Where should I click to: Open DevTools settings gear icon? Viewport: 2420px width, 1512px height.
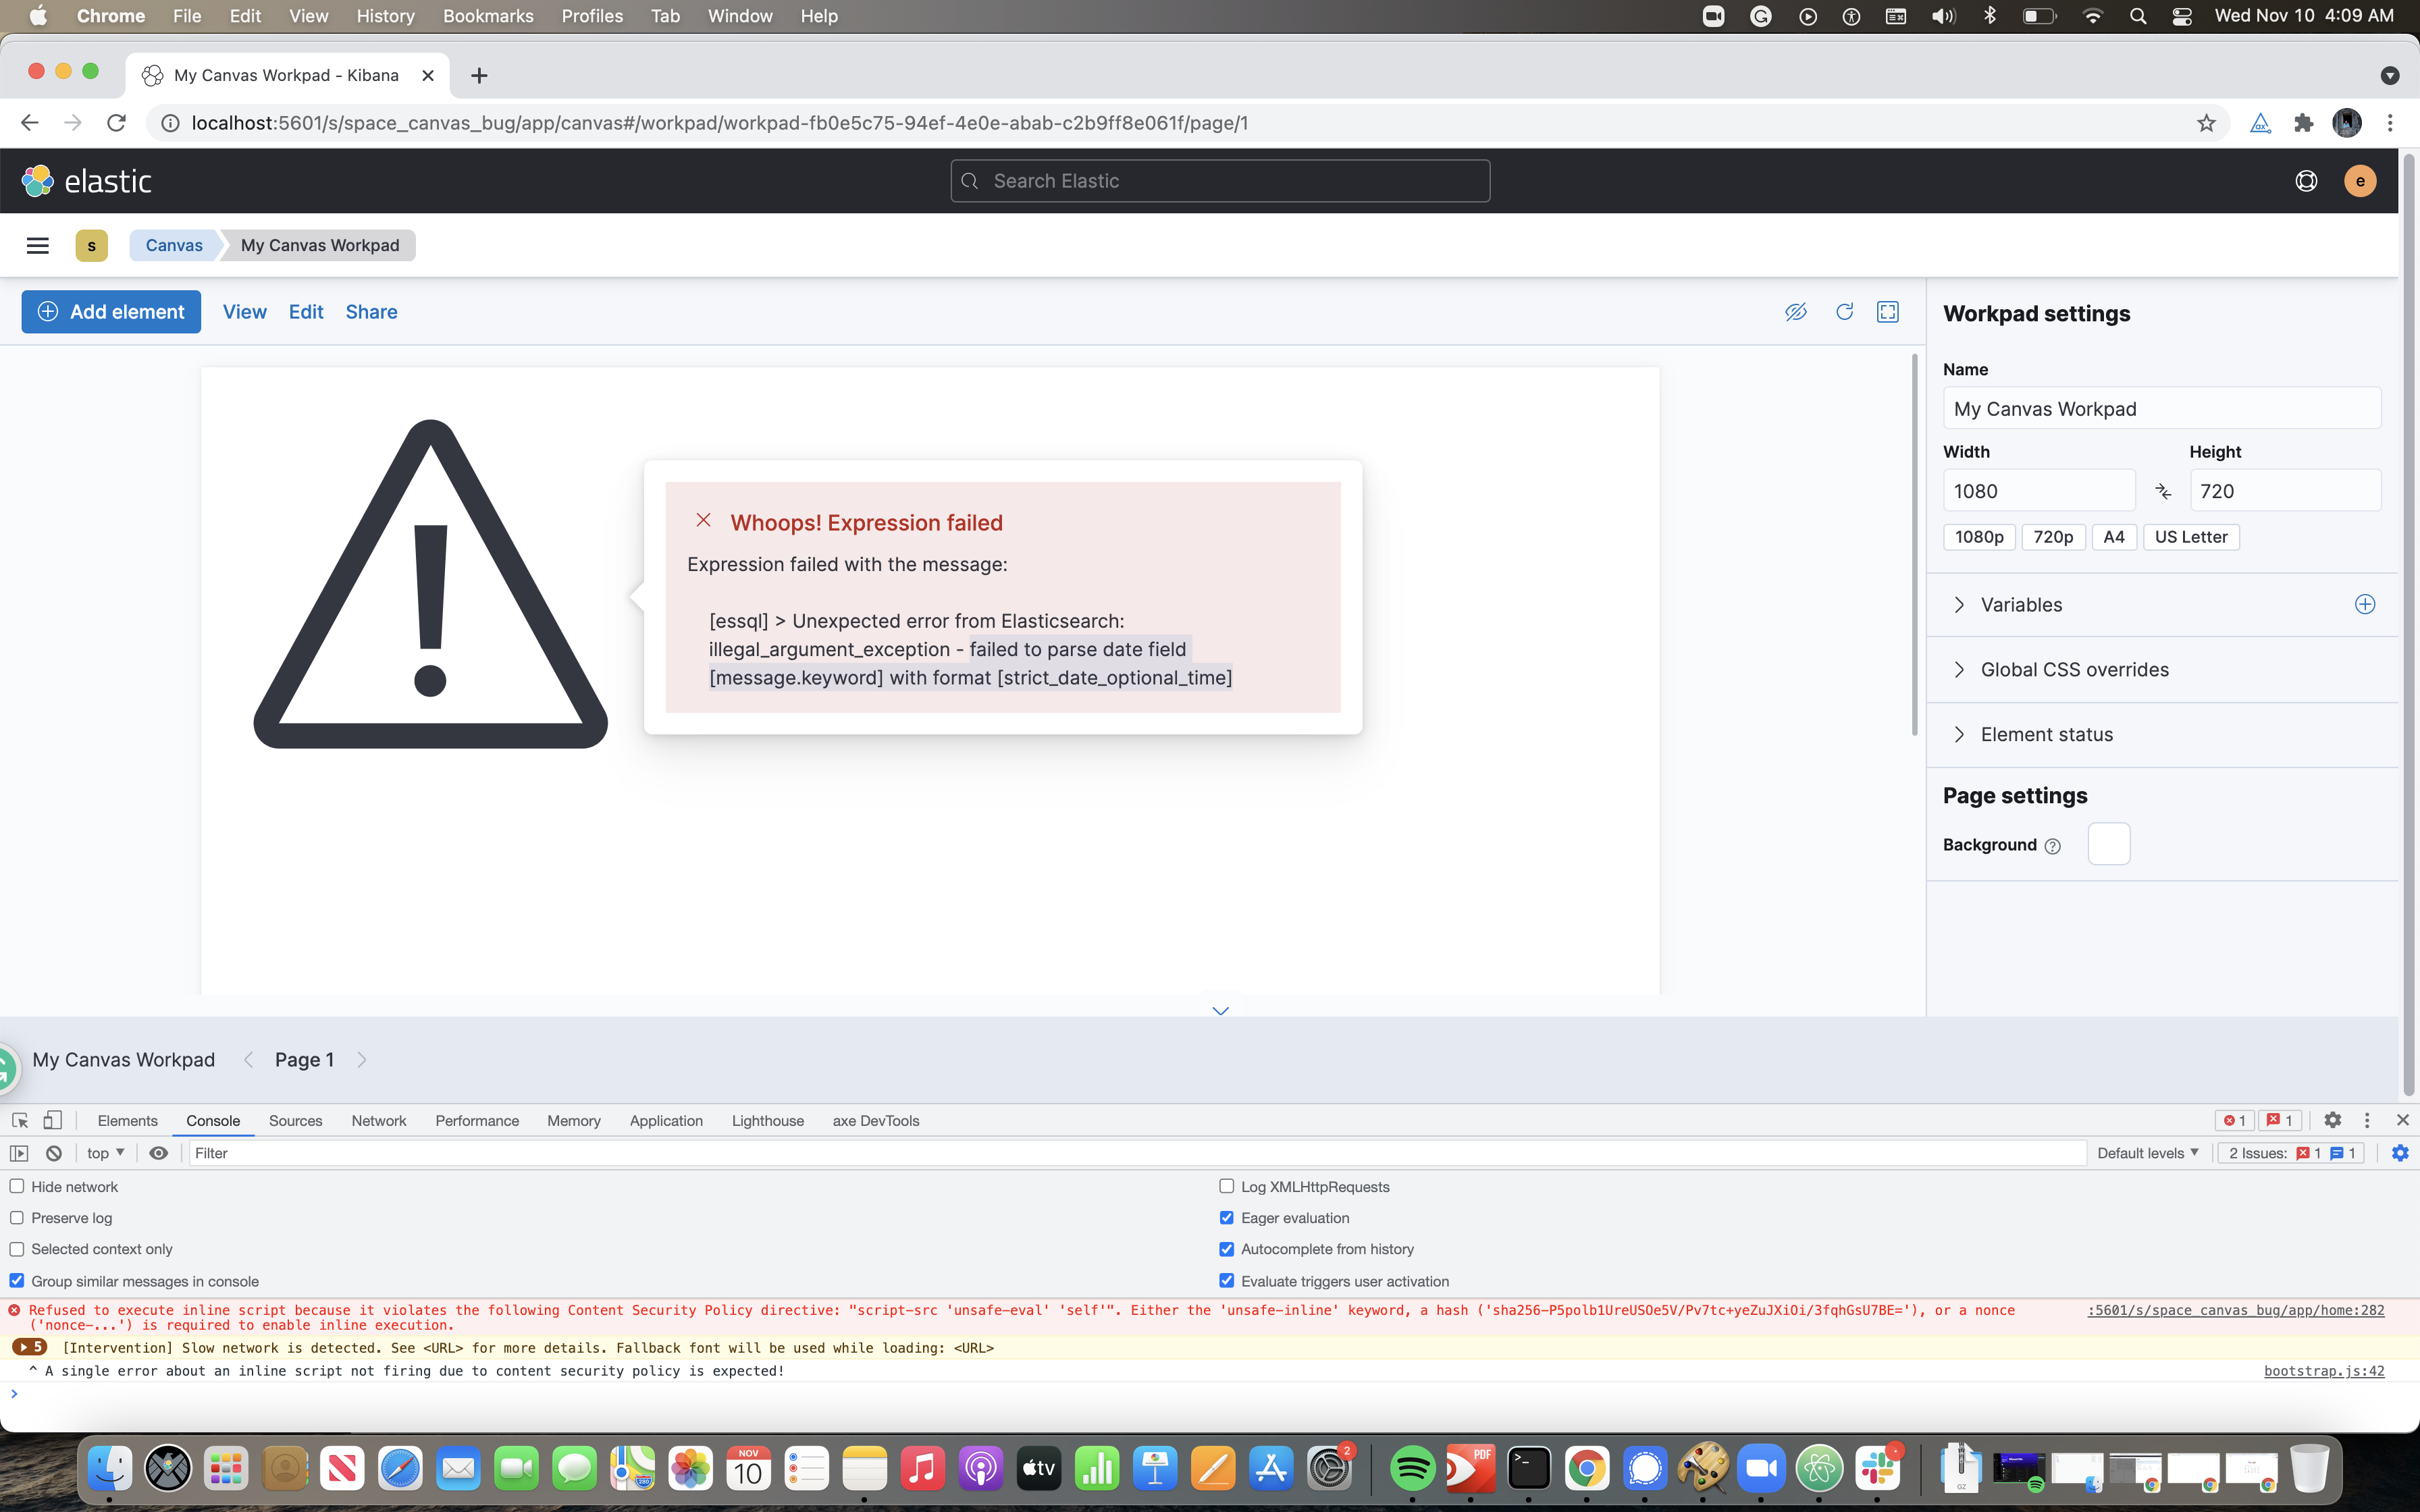point(2332,1120)
